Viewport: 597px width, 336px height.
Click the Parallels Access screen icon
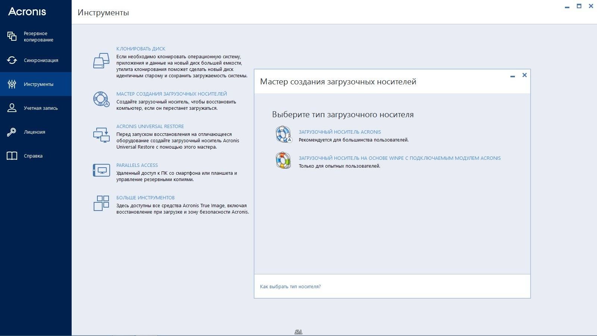pos(101,170)
